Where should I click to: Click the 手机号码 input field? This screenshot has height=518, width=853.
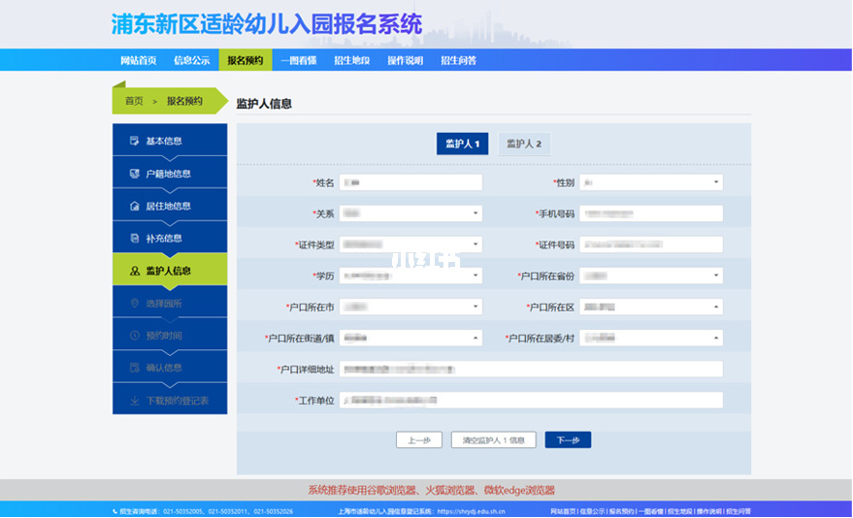650,213
